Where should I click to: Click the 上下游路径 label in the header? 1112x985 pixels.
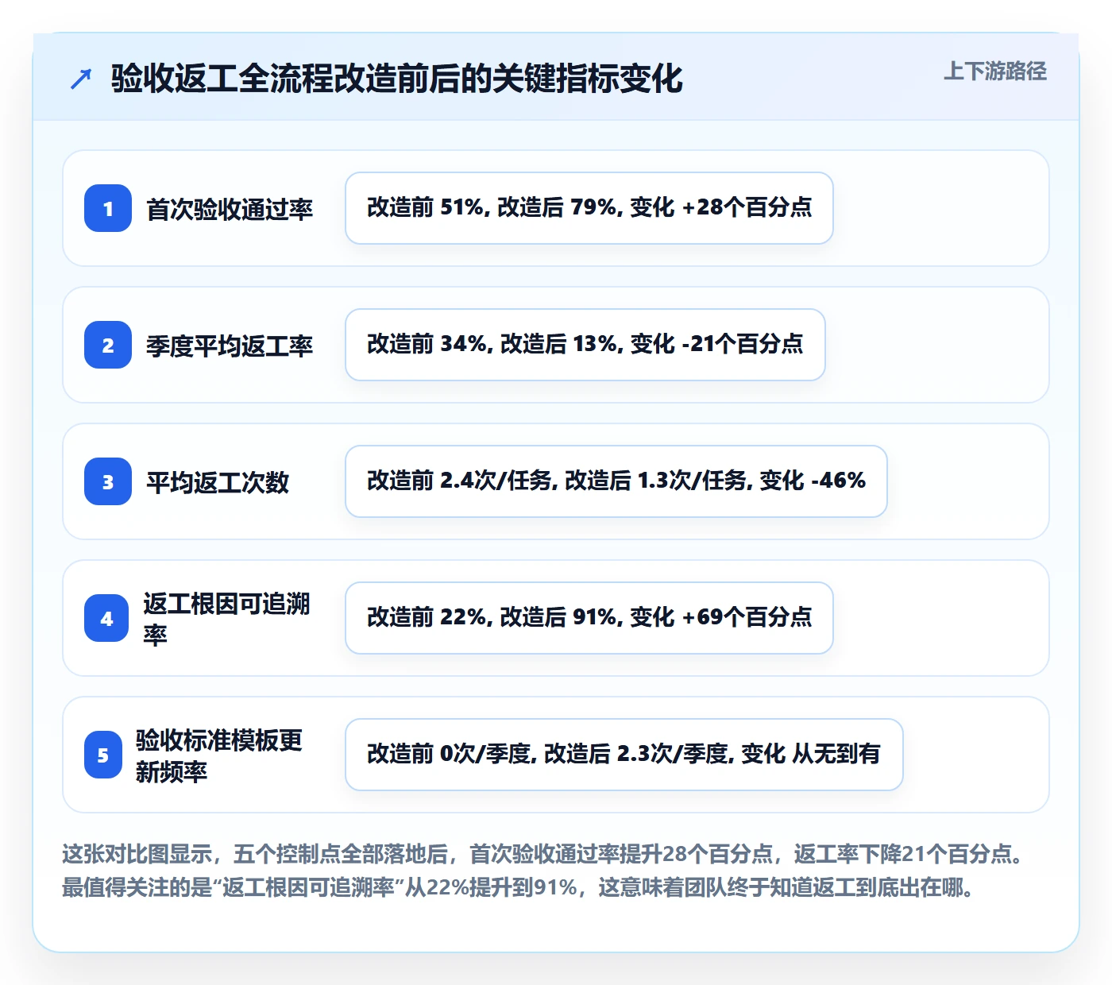(995, 71)
